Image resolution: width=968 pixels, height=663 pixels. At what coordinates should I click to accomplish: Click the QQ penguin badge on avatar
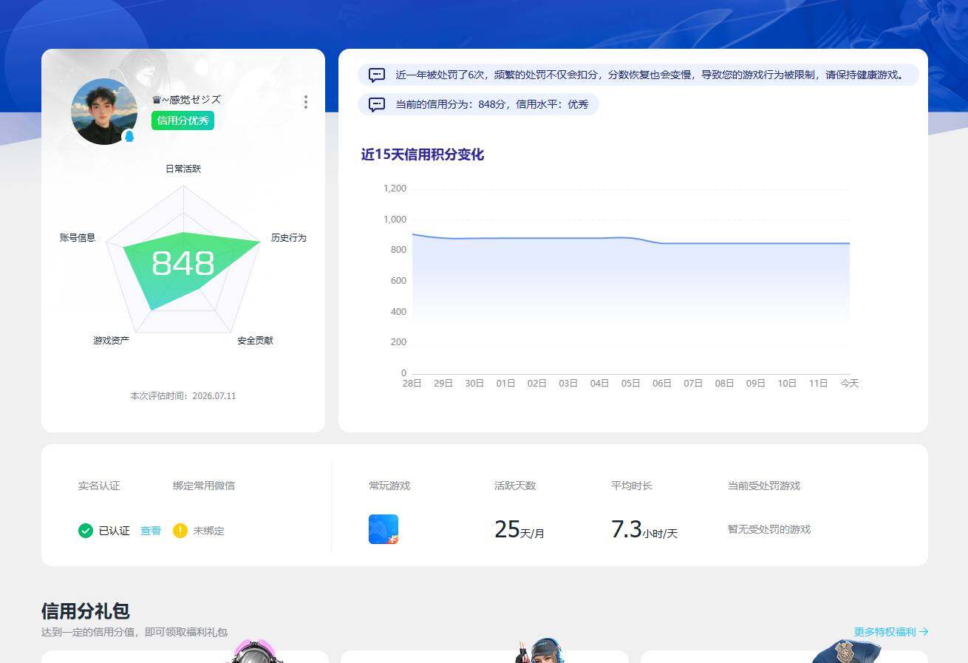(129, 136)
